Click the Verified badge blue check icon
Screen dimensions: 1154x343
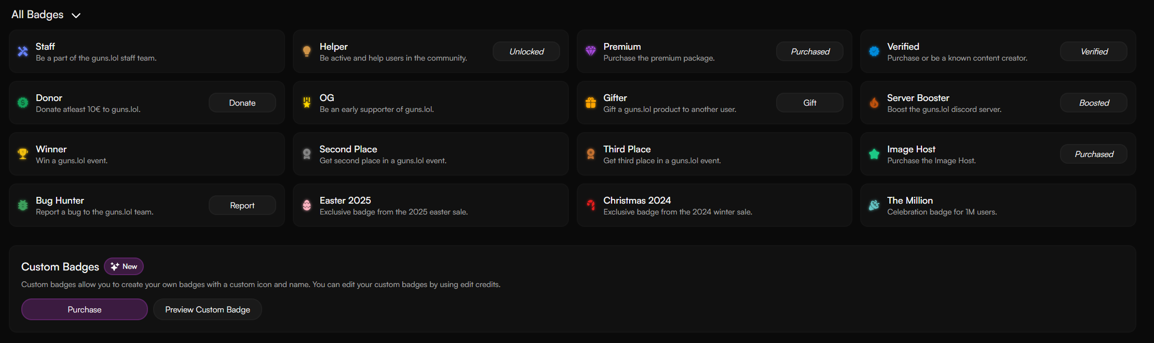[874, 51]
